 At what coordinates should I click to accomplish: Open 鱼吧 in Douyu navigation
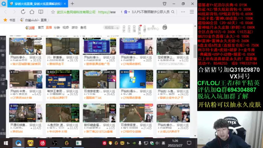(84, 28)
